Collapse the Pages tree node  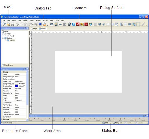(x=3, y=34)
